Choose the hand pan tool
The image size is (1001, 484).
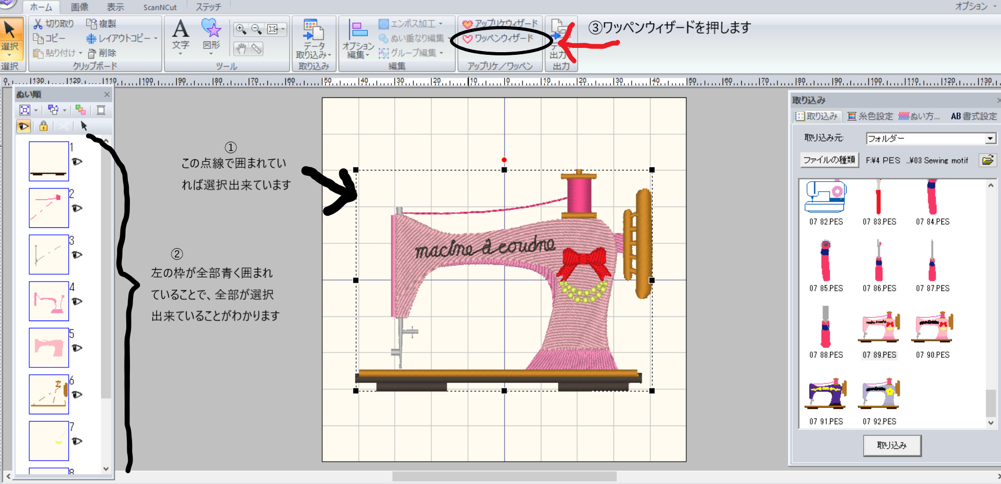(x=241, y=49)
